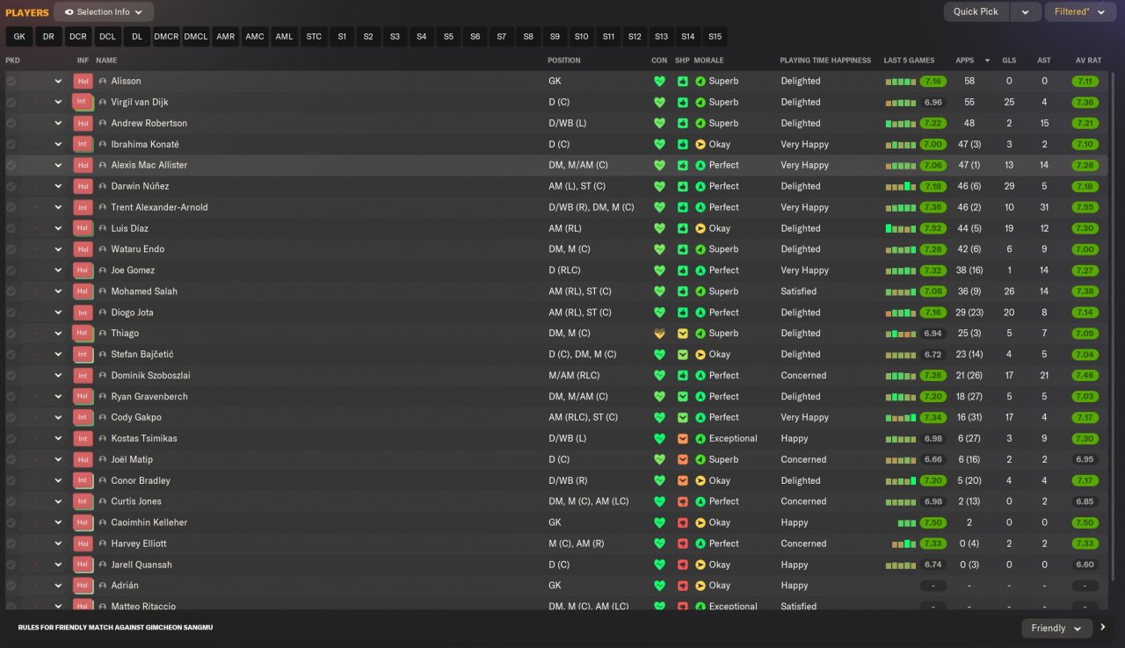The image size is (1125, 648).
Task: Select the S1 substitute slot
Action: (x=342, y=37)
